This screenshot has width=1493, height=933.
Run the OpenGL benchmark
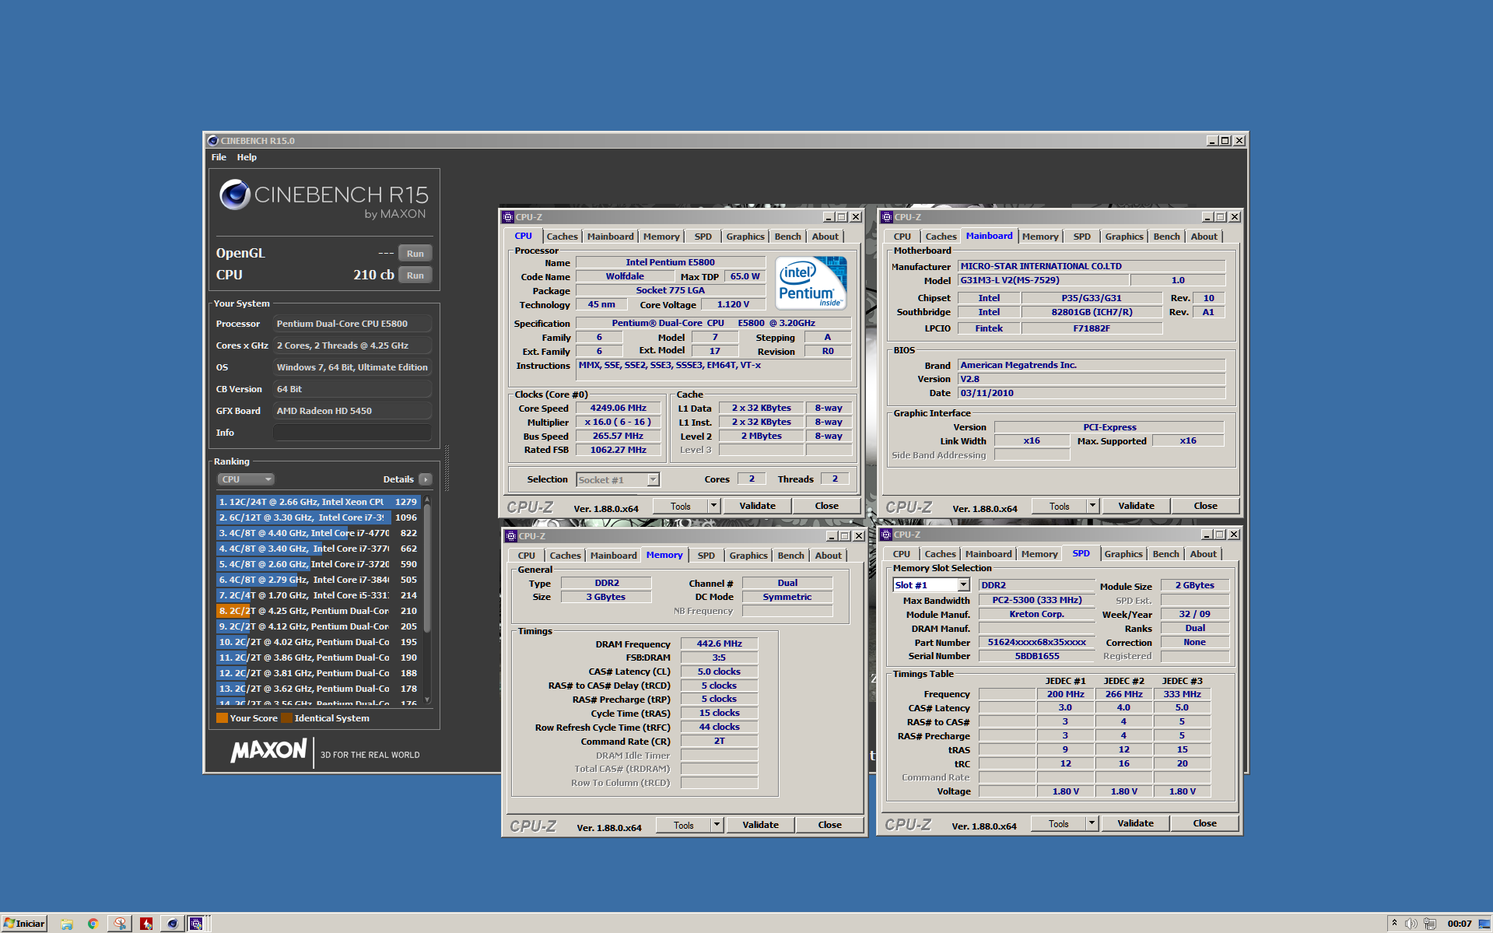(415, 254)
